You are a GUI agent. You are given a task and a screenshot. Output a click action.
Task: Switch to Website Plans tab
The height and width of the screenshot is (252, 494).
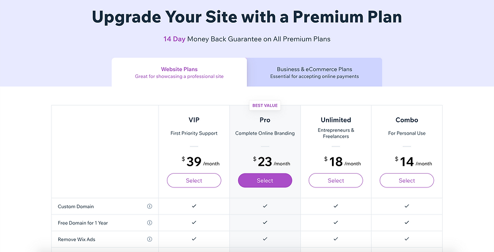pos(179,72)
